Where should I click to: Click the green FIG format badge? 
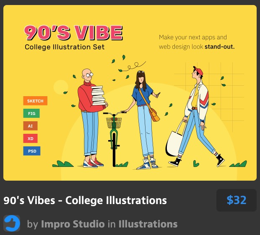[31, 113]
